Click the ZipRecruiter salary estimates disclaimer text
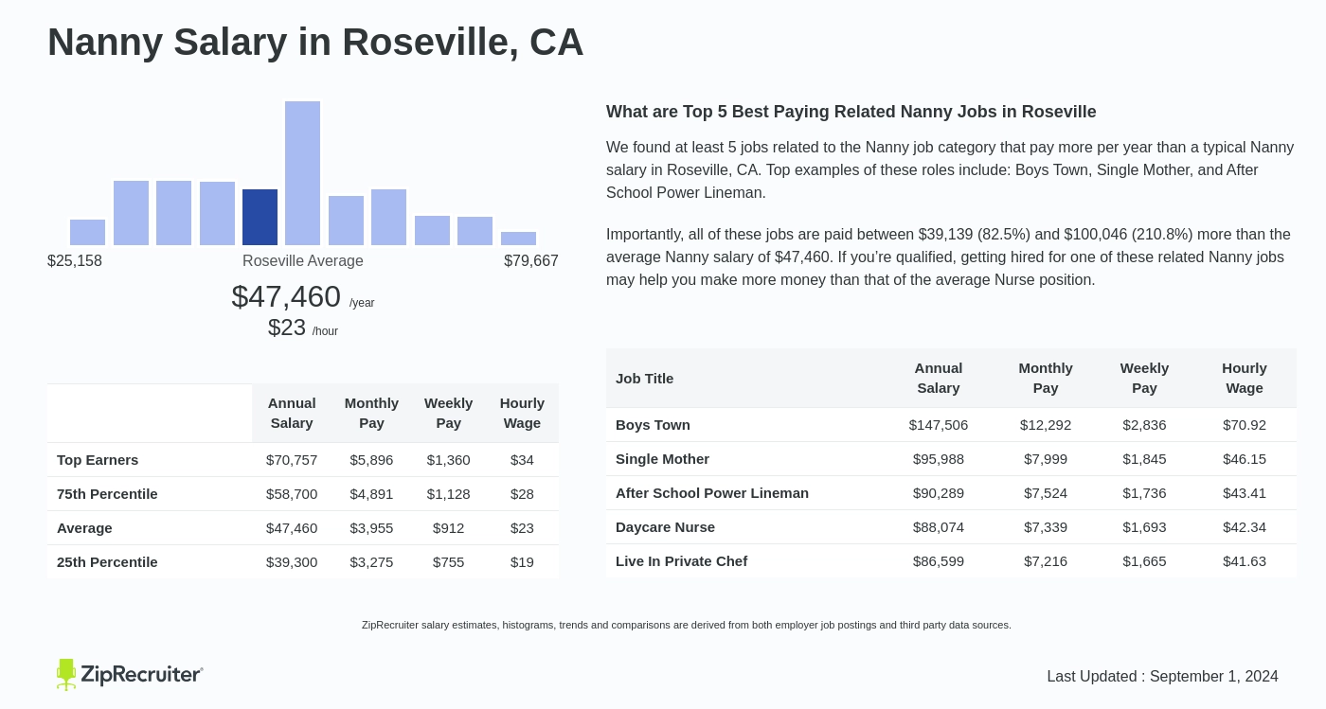 pos(687,625)
